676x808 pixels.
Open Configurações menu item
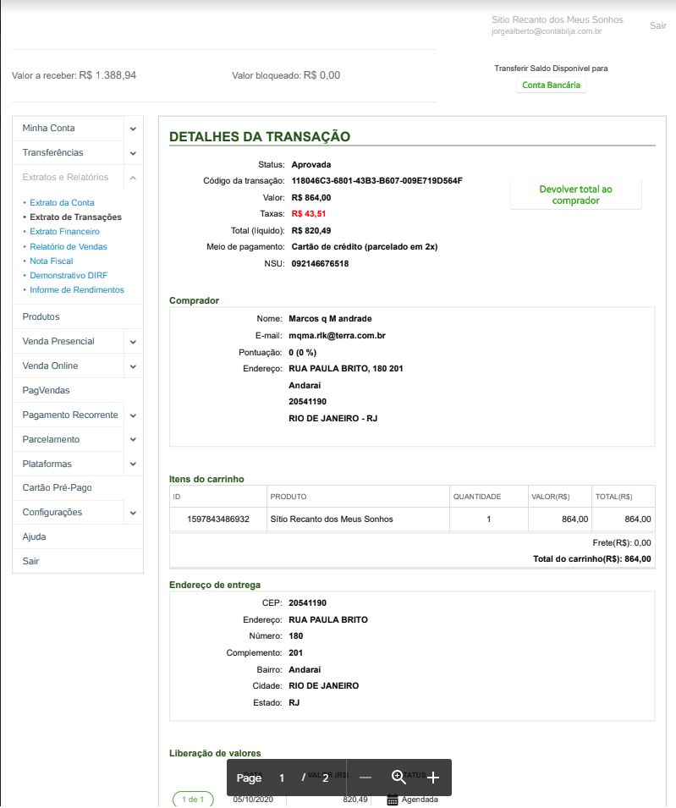(52, 512)
